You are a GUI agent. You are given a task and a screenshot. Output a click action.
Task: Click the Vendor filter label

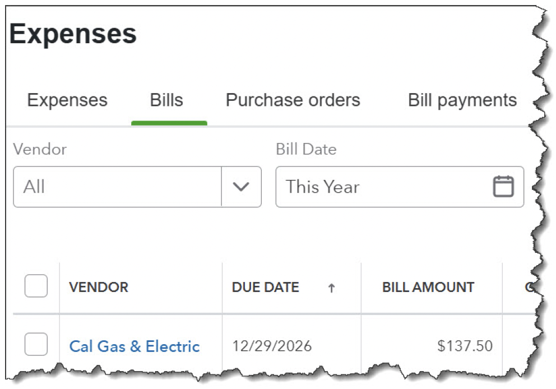(40, 149)
